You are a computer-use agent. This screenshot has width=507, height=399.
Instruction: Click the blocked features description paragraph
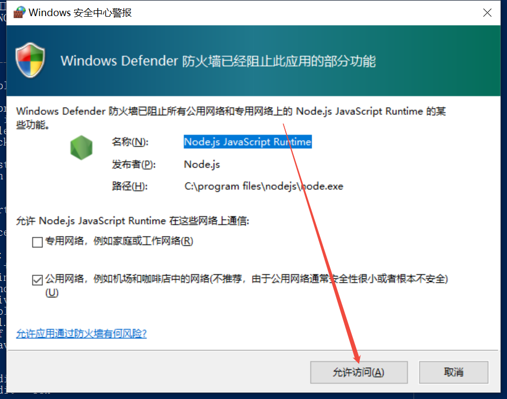pos(231,118)
